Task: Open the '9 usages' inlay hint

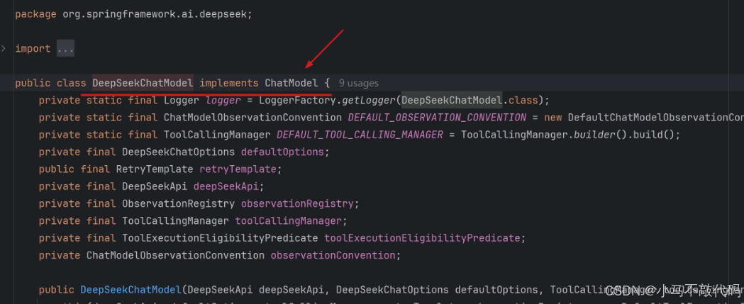Action: pos(359,84)
